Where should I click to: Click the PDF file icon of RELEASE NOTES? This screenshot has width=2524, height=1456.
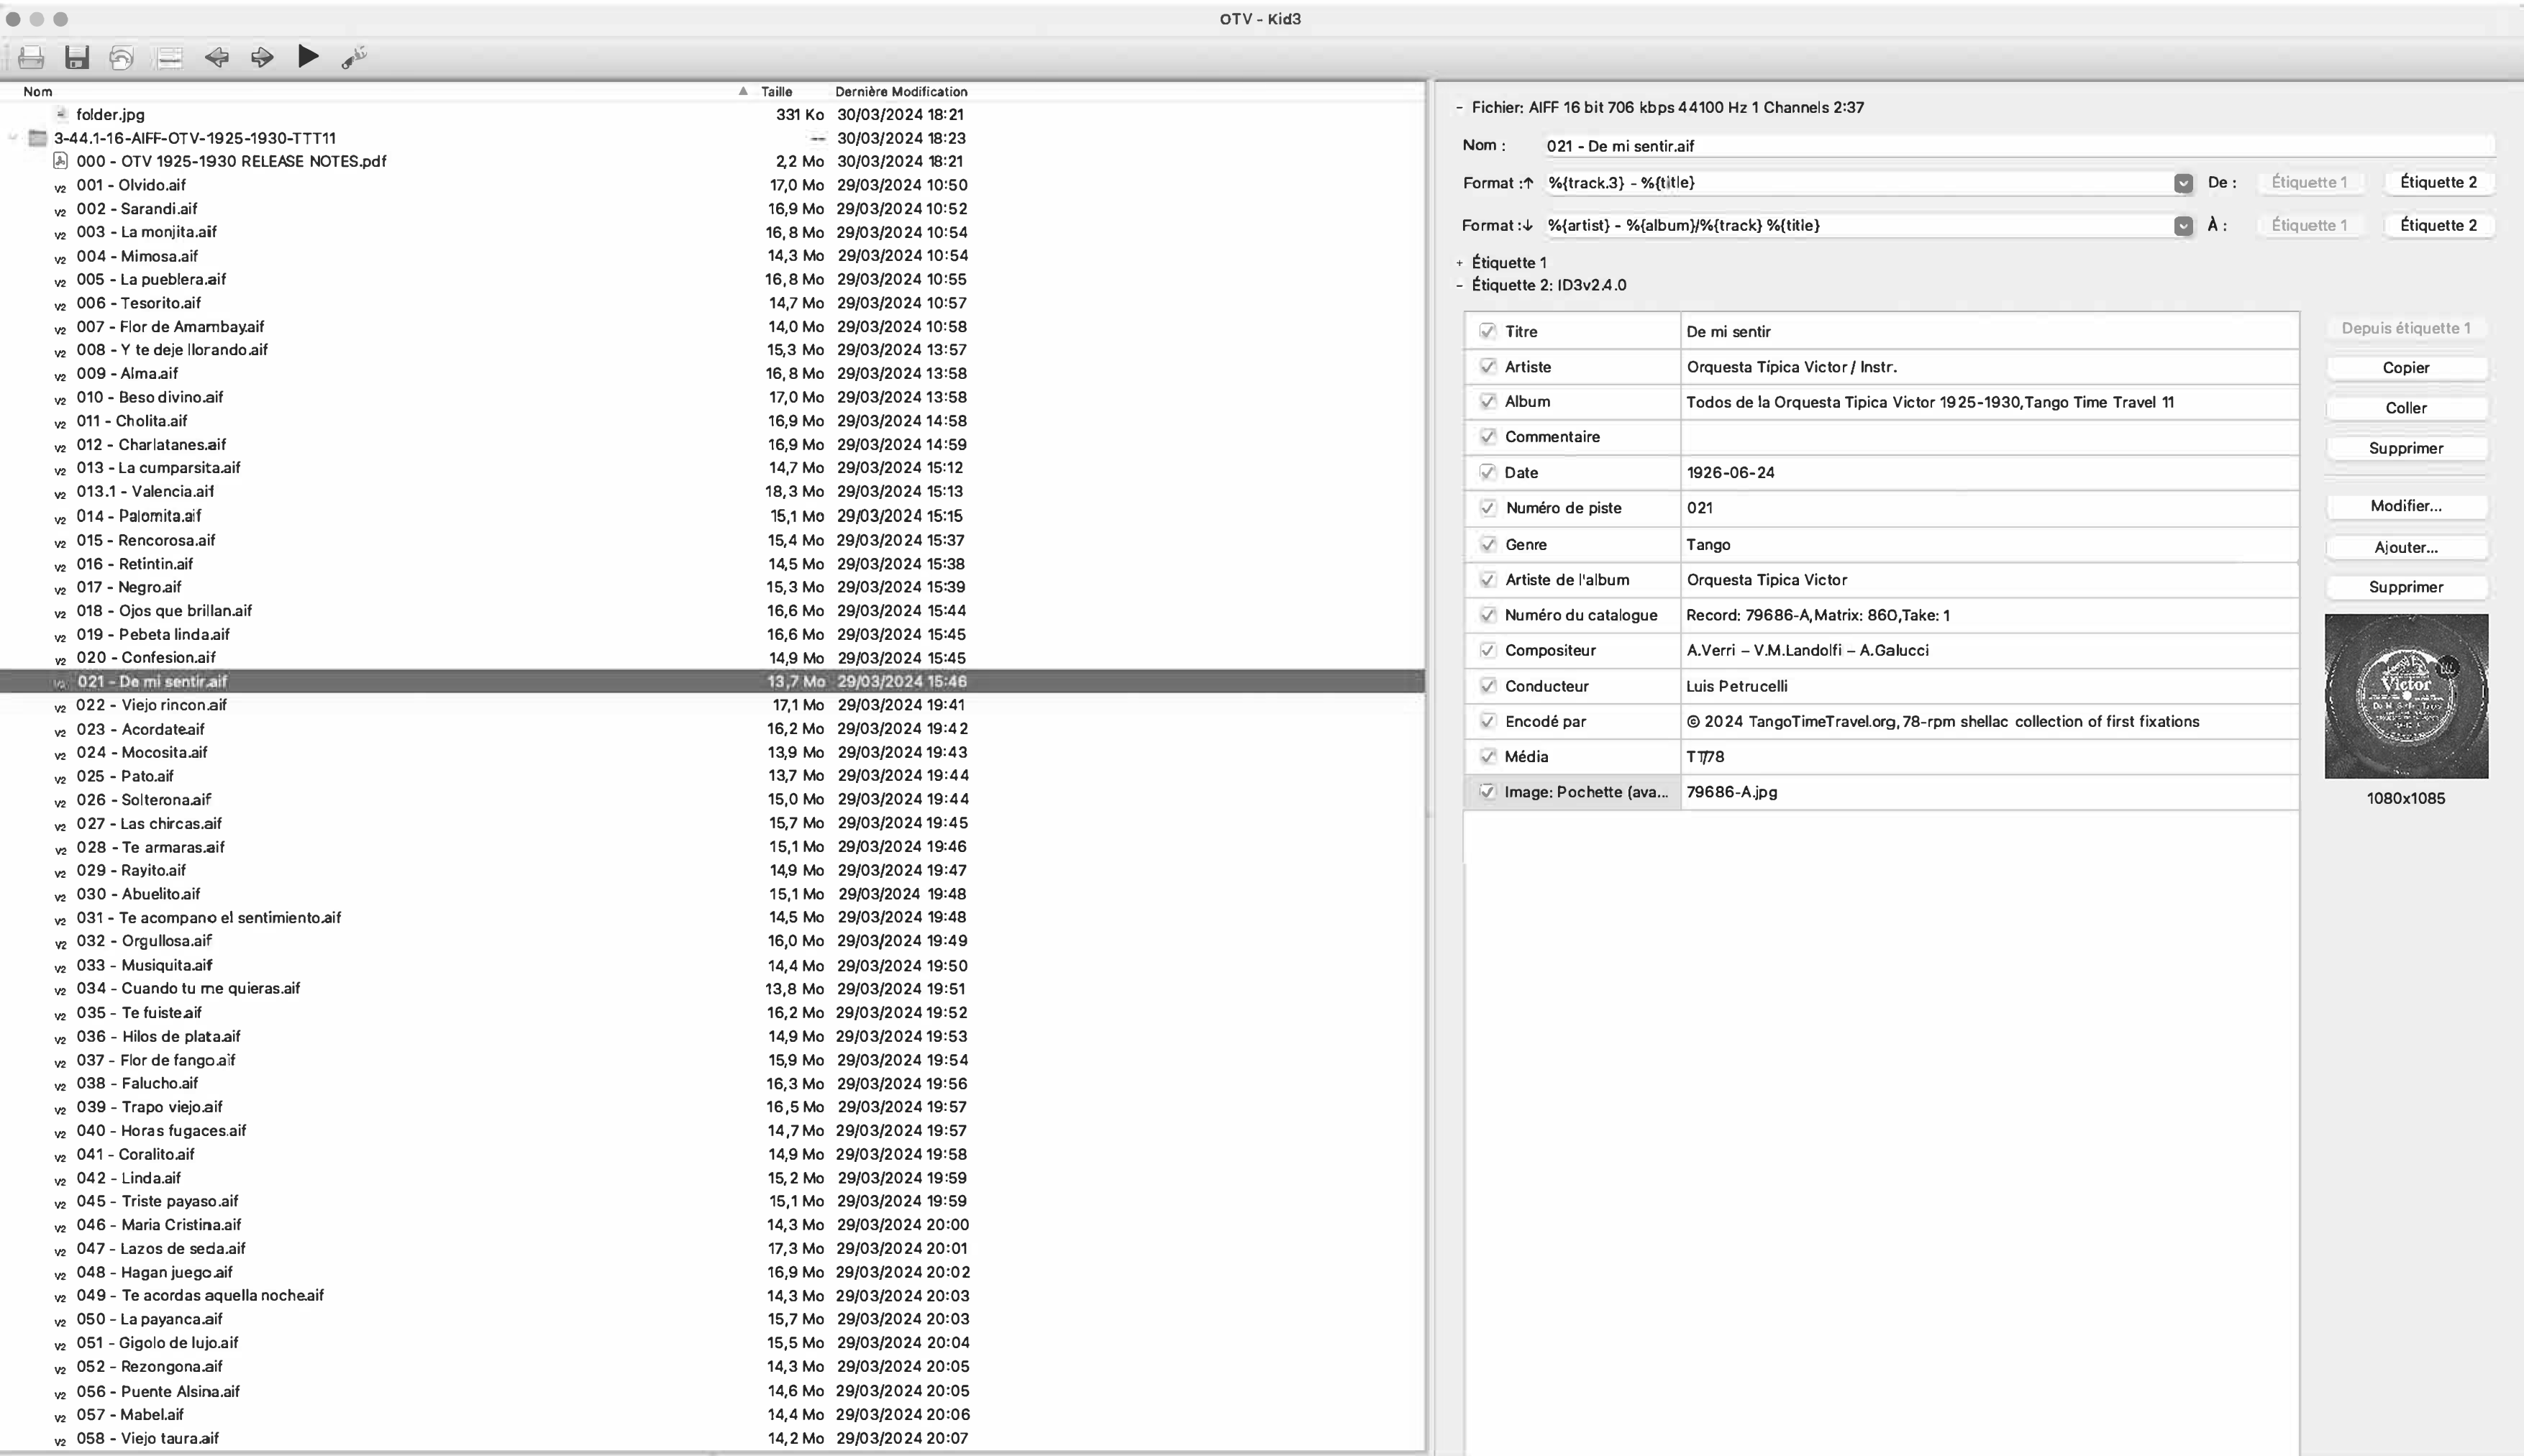point(60,161)
